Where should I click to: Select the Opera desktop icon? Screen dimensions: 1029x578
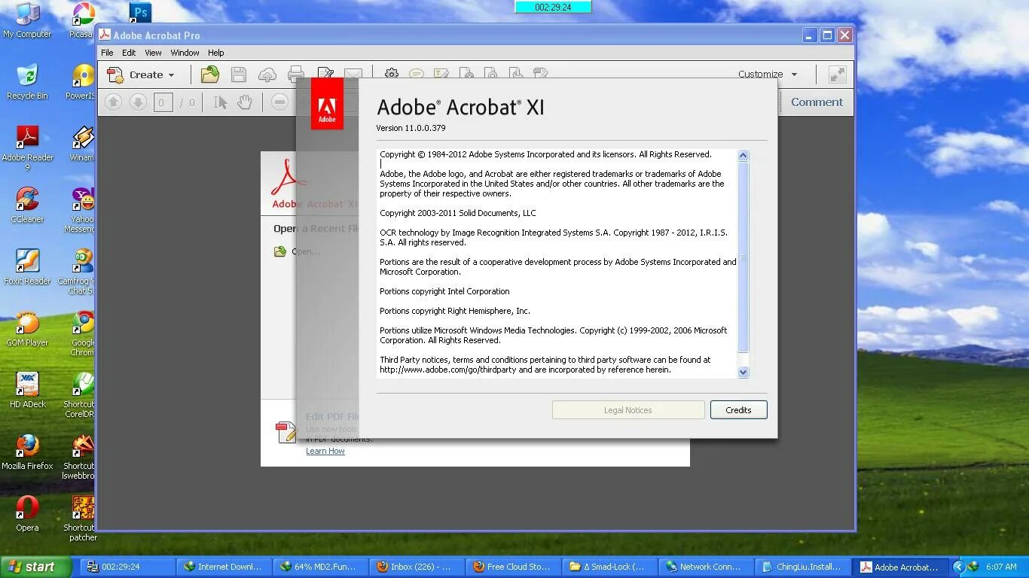coord(27,514)
